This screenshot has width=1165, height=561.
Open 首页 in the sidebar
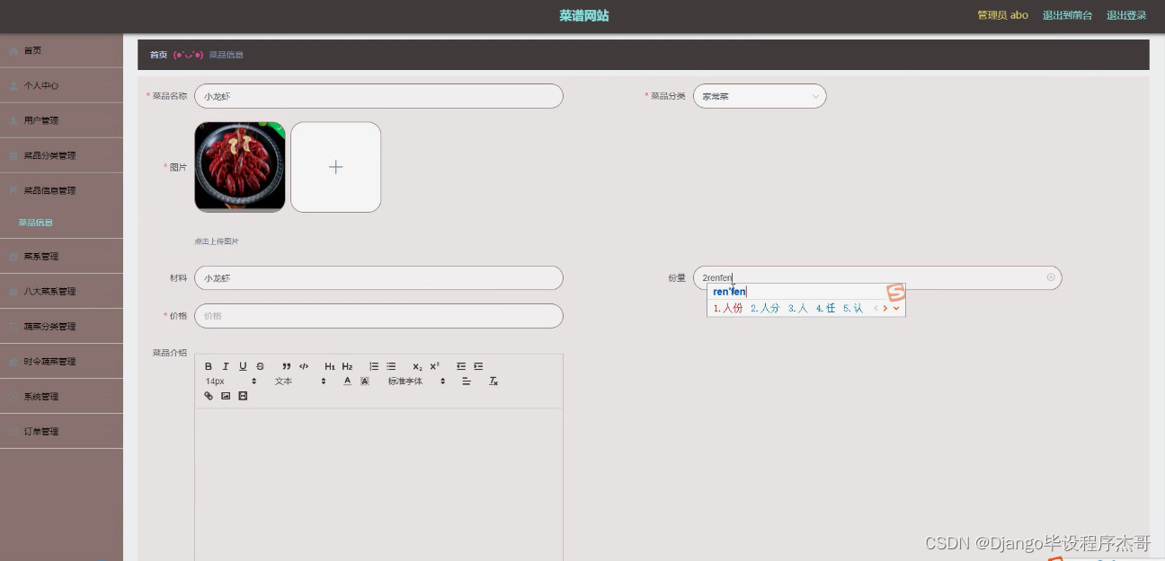click(x=61, y=50)
